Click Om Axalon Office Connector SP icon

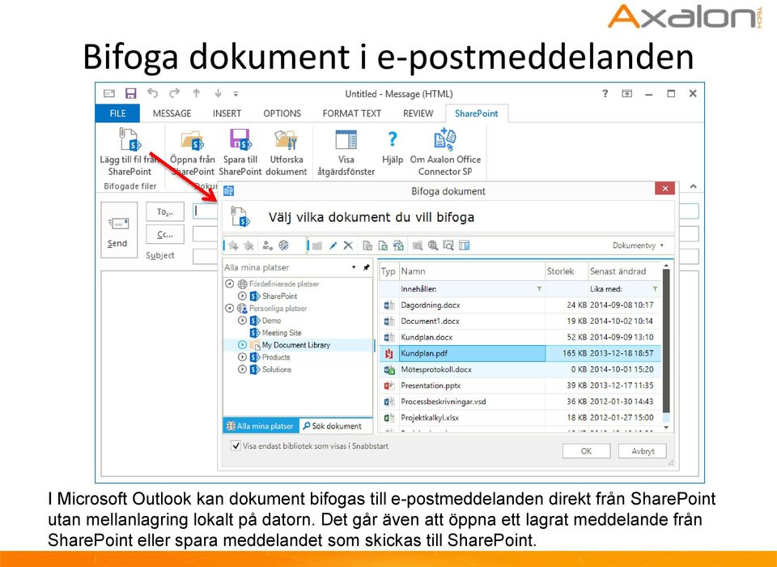point(445,139)
